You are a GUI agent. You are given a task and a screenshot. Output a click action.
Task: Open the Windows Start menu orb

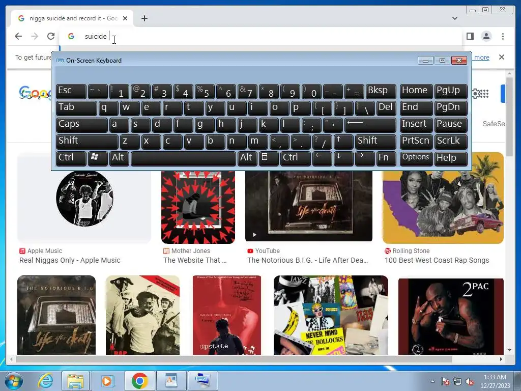[x=13, y=381]
